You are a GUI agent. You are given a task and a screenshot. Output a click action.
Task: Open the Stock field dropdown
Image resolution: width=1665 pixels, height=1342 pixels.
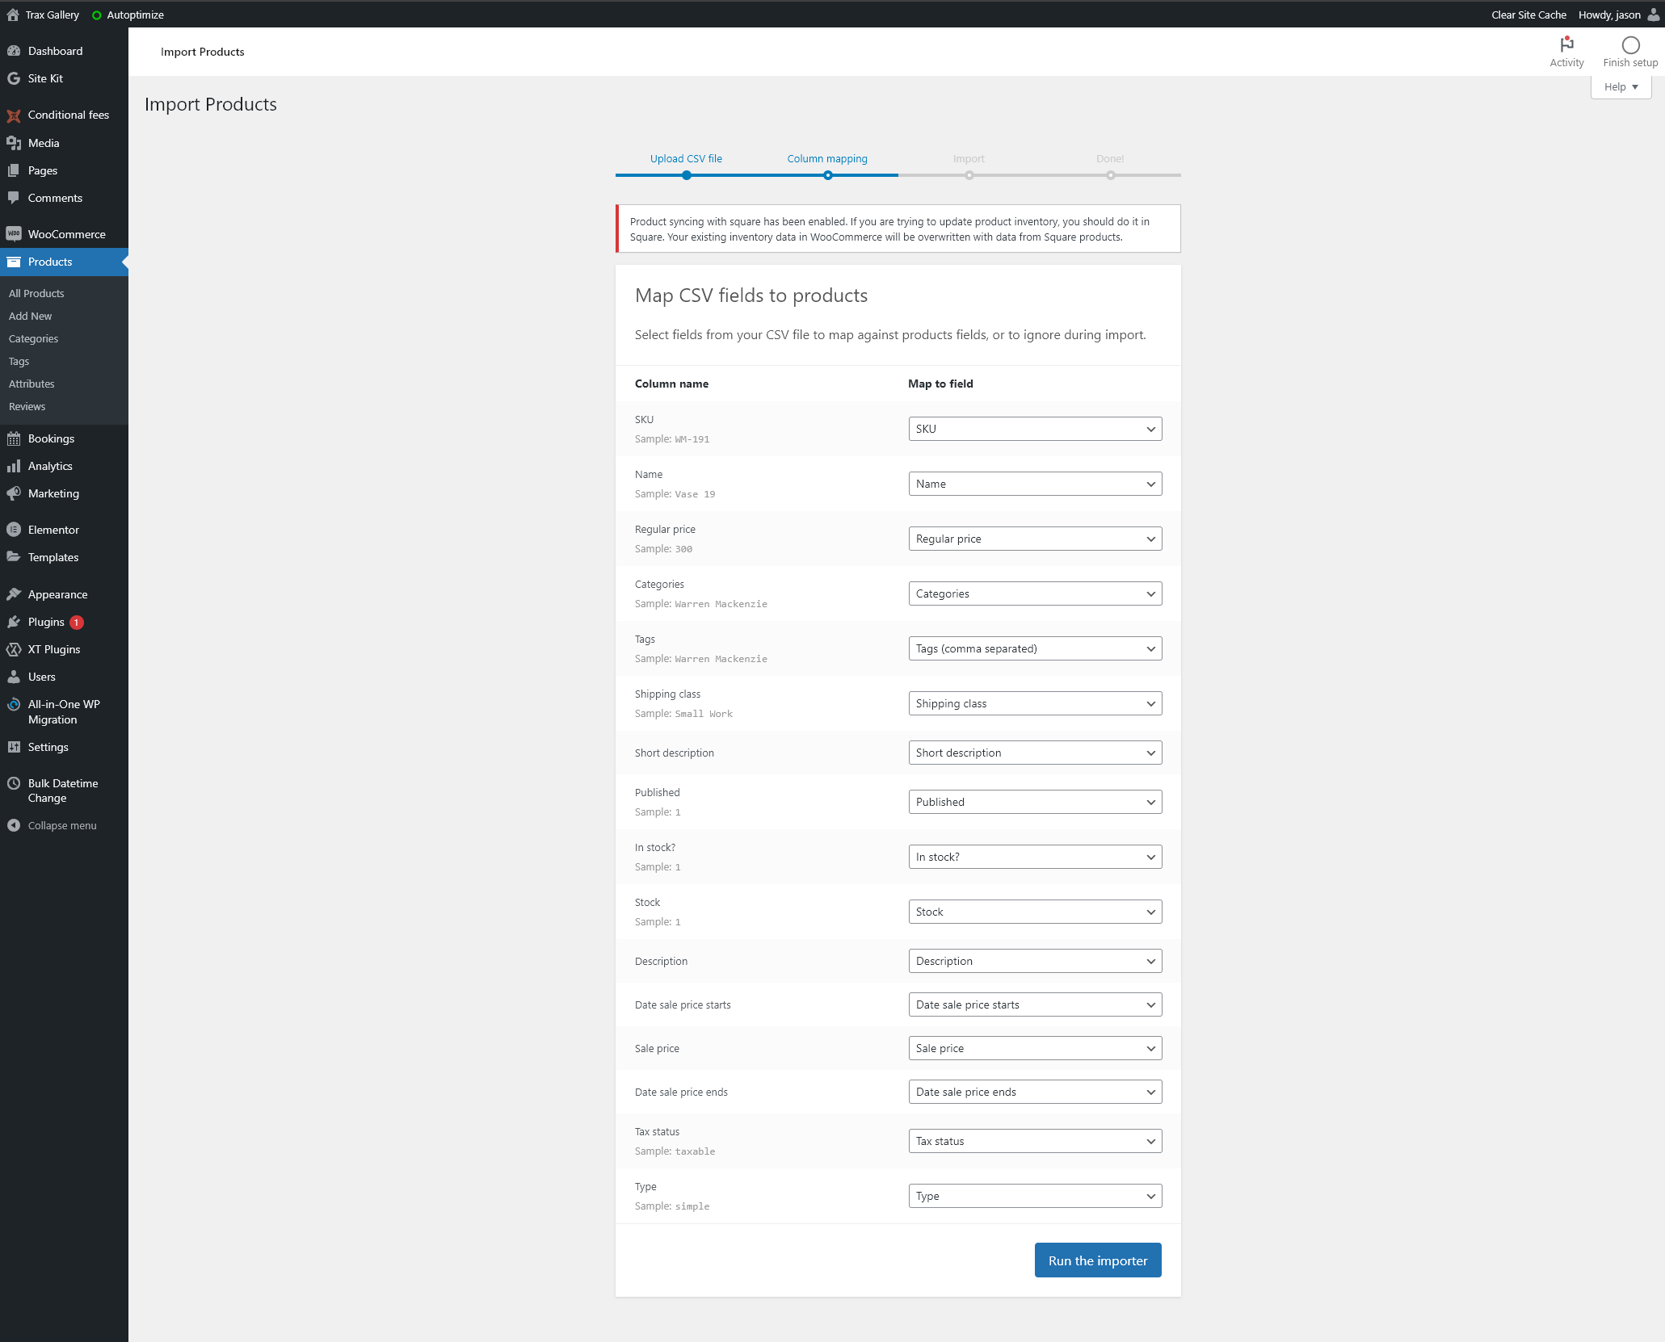(x=1035, y=912)
